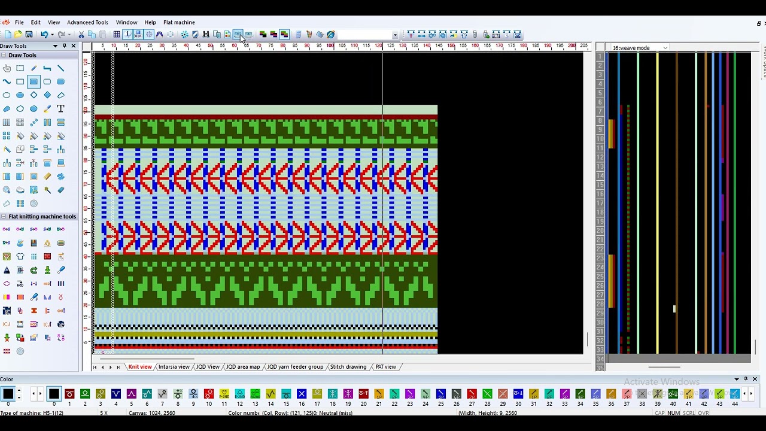Collapse the Draw Tools section
The width and height of the screenshot is (766, 431).
point(4,55)
